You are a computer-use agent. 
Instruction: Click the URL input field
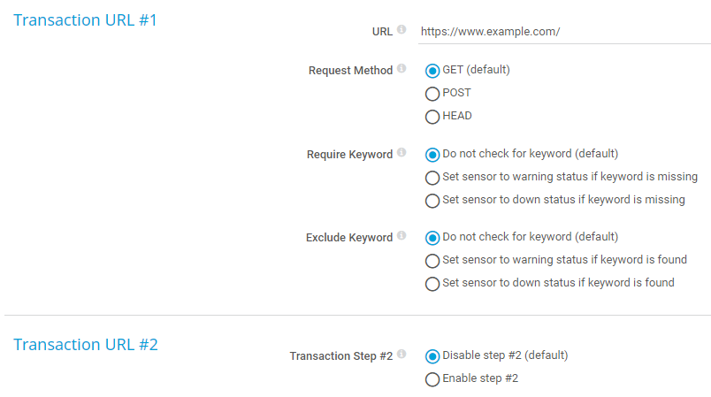point(562,31)
